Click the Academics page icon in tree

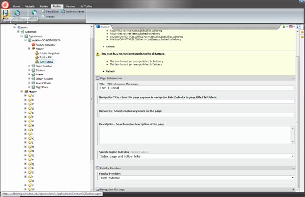click(22, 32)
